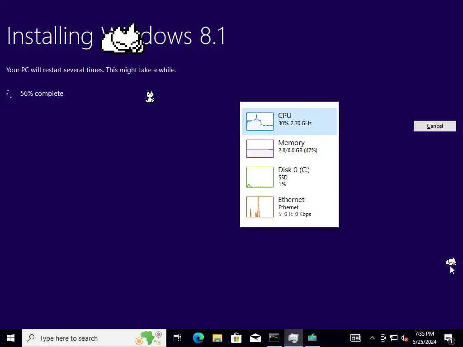Click the "30% 2.70 GHz" CPU value
The image size is (463, 347).
tap(295, 123)
